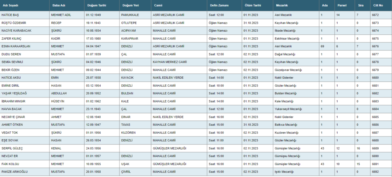Click the 'Mezarlık' column header
This screenshot has height=177, width=392.
(282, 6)
